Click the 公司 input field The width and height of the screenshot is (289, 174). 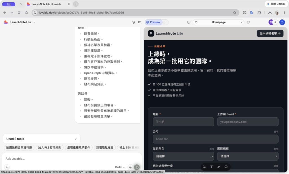point(215,139)
